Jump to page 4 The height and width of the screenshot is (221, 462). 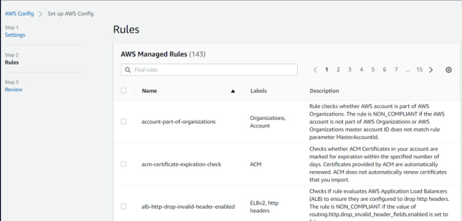click(361, 70)
